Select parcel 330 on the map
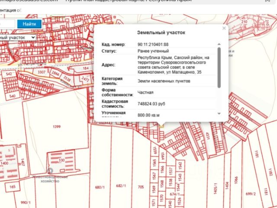The image size is (277, 208). (61, 160)
